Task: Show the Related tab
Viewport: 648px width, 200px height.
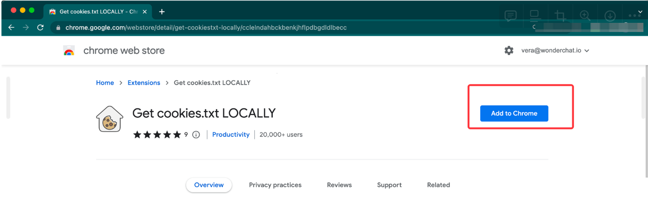Action: [x=439, y=185]
